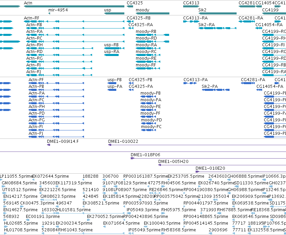The width and height of the screenshot is (286, 235).
Task: Select the mir-4954 gene label
Action: [58, 10]
